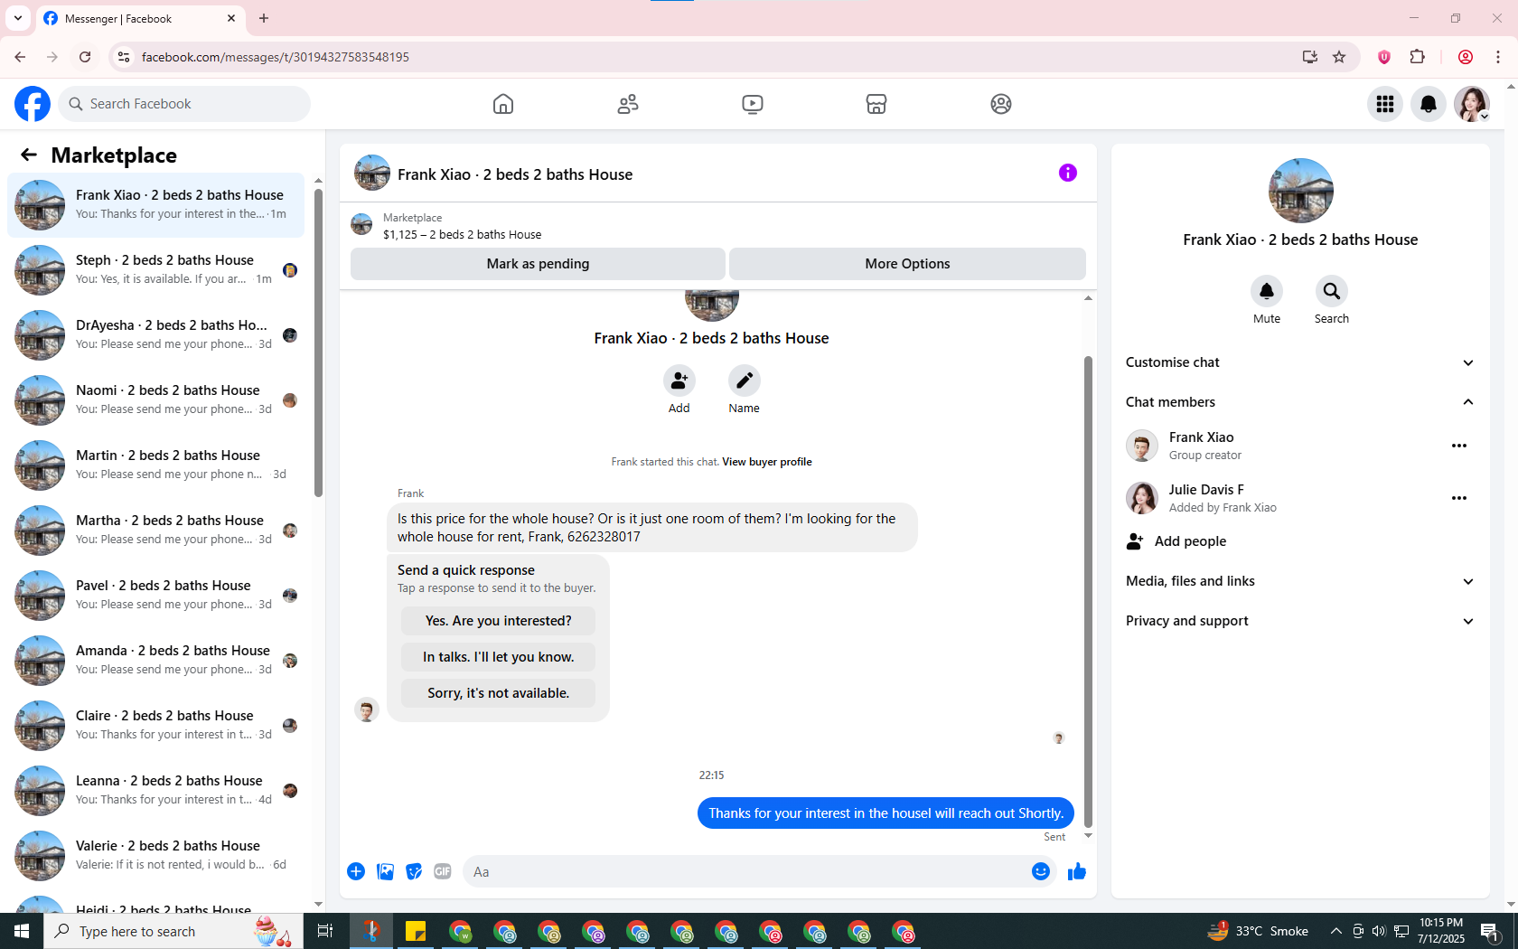Open the Friends icon in top navigation
The width and height of the screenshot is (1518, 949).
coord(628,104)
